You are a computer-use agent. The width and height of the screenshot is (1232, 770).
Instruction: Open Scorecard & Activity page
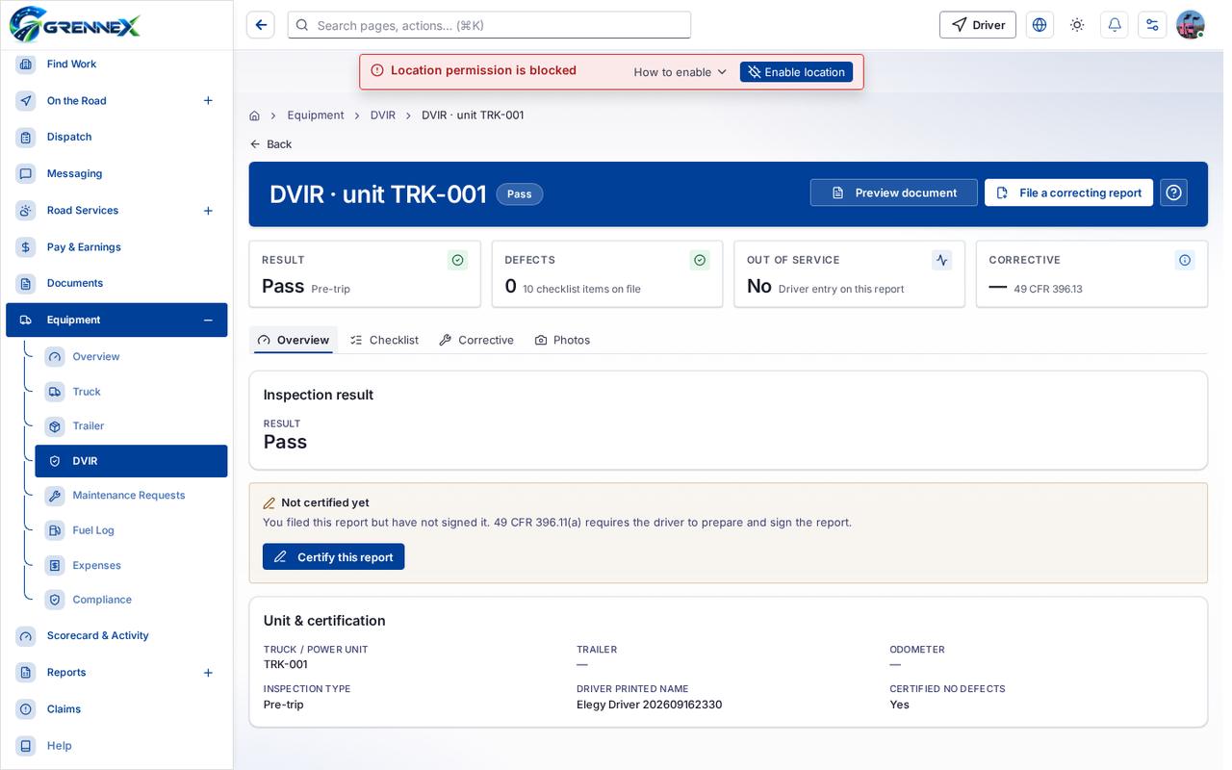[x=116, y=636]
